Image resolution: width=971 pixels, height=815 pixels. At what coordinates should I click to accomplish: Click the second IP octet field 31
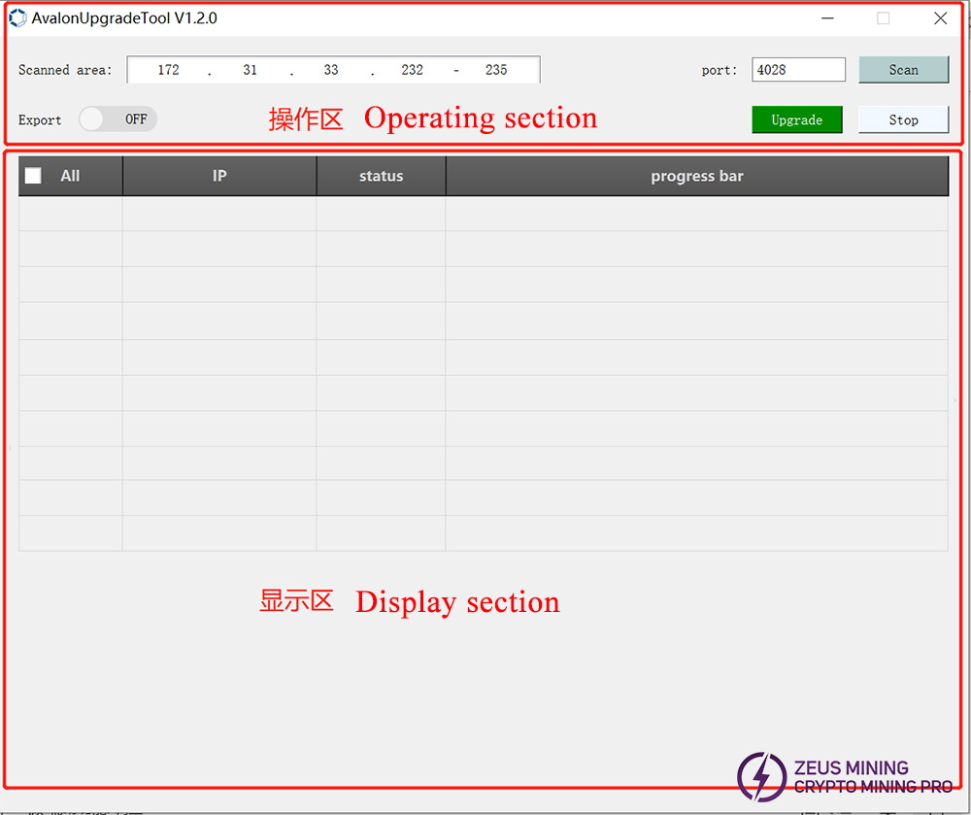(250, 70)
